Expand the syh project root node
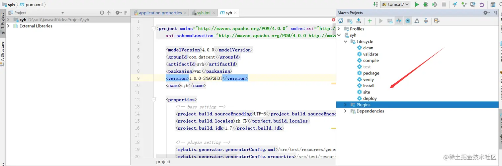The height and width of the screenshot is (166, 502). click(8, 20)
